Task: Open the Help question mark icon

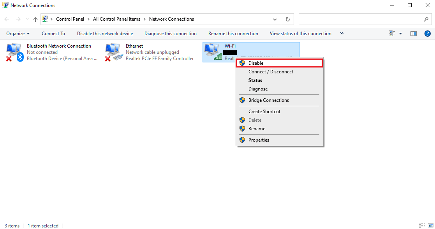Action: pyautogui.click(x=427, y=34)
